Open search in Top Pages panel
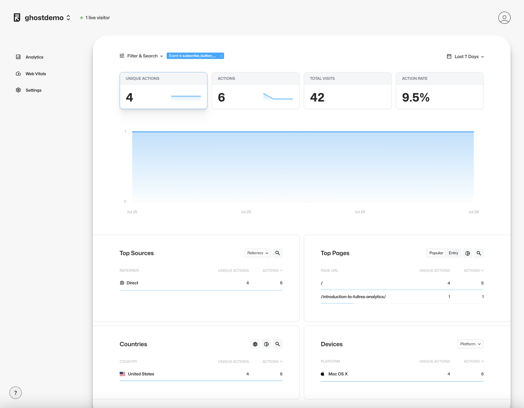This screenshot has height=408, width=524. point(479,253)
